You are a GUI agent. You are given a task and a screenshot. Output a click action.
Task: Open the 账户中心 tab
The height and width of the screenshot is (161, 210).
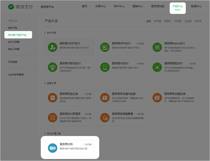click(x=119, y=6)
